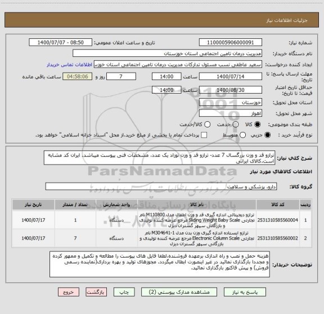Click the واحد شمارش column header

click(x=116, y=205)
